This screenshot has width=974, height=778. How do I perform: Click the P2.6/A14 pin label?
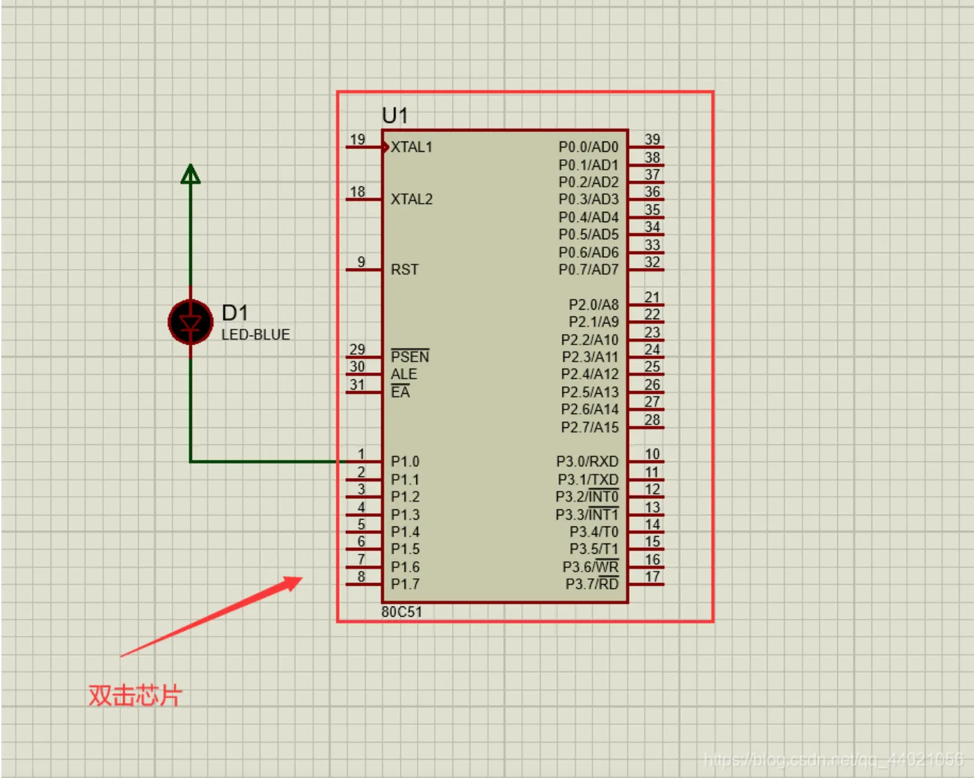tap(590, 409)
